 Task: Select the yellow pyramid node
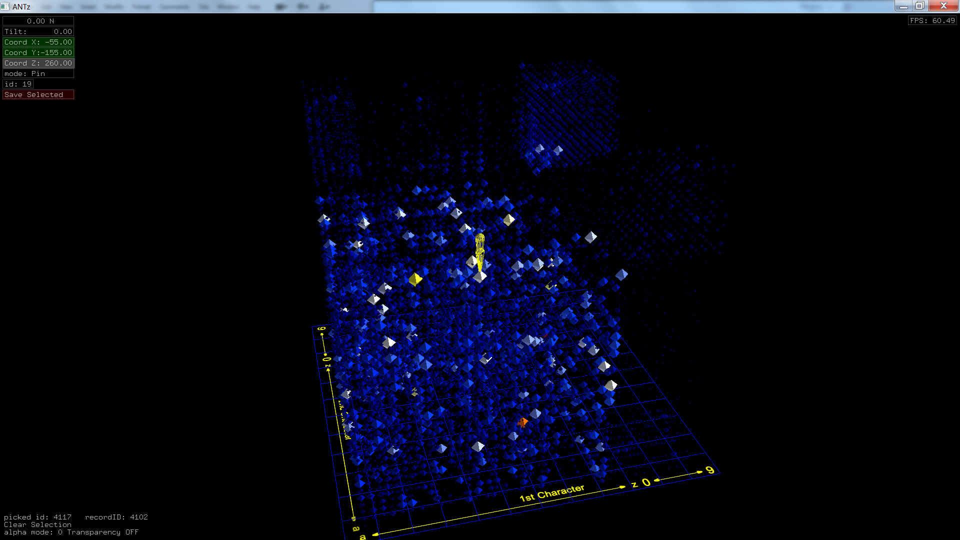[415, 279]
